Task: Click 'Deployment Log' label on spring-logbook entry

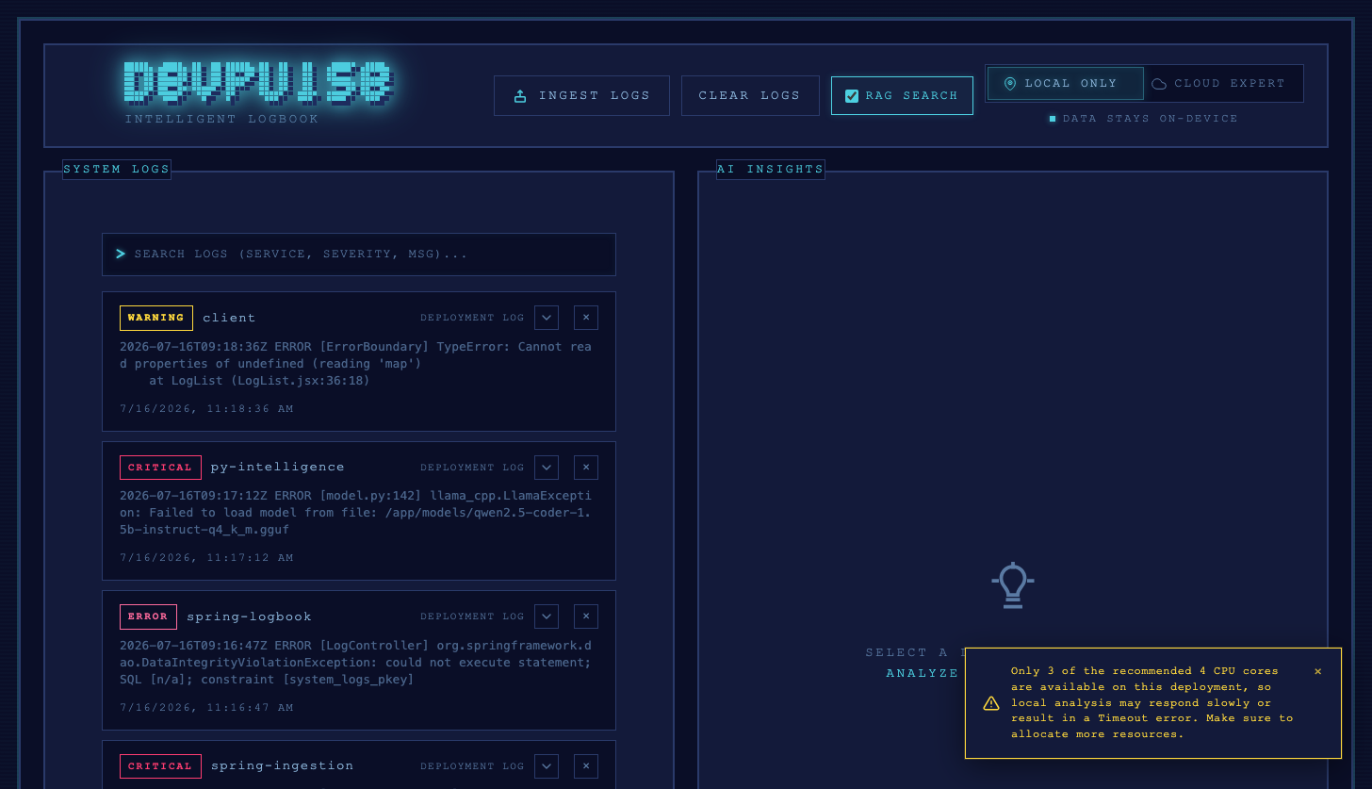Action: [472, 616]
